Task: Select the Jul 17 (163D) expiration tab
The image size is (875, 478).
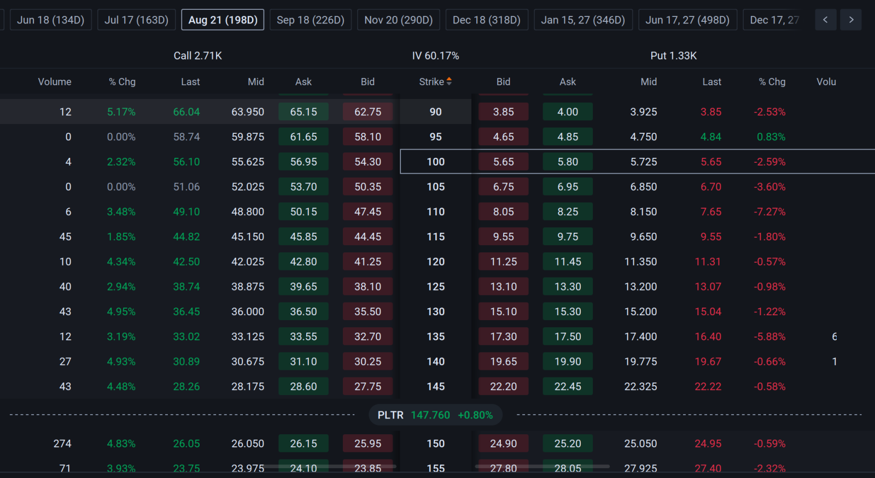Action: 136,20
